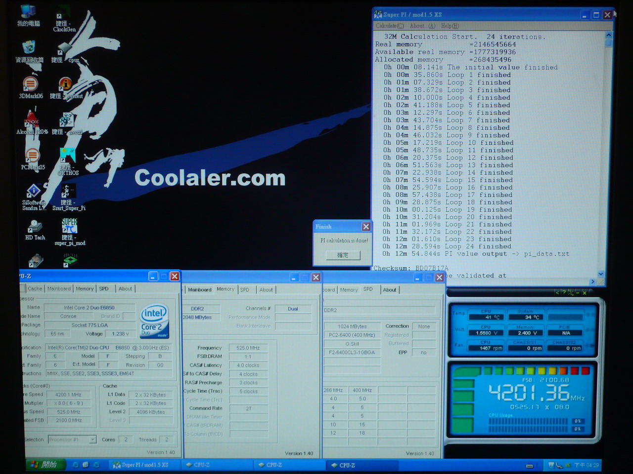This screenshot has width=633, height=474.
Task: Launch the HD Tach desktop icon
Action: (35, 230)
